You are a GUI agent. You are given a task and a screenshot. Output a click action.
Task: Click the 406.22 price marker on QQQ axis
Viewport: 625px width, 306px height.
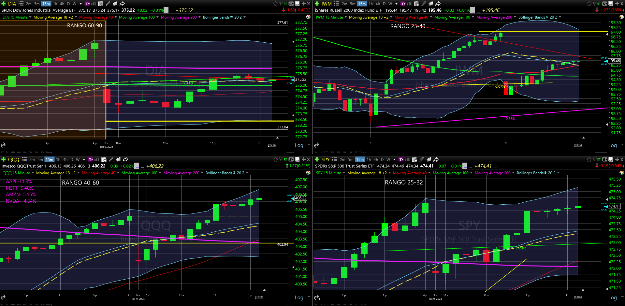(x=300, y=198)
